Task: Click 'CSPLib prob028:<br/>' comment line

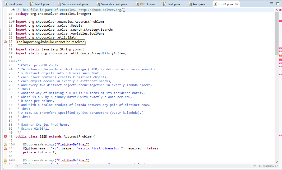Action: coord(40,65)
